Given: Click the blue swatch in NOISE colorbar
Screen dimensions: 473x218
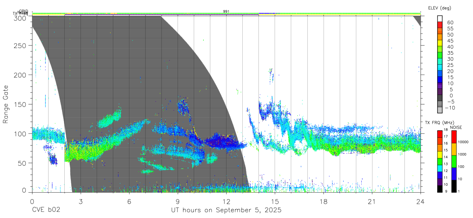Looking at the screenshot, I should pos(453,174).
